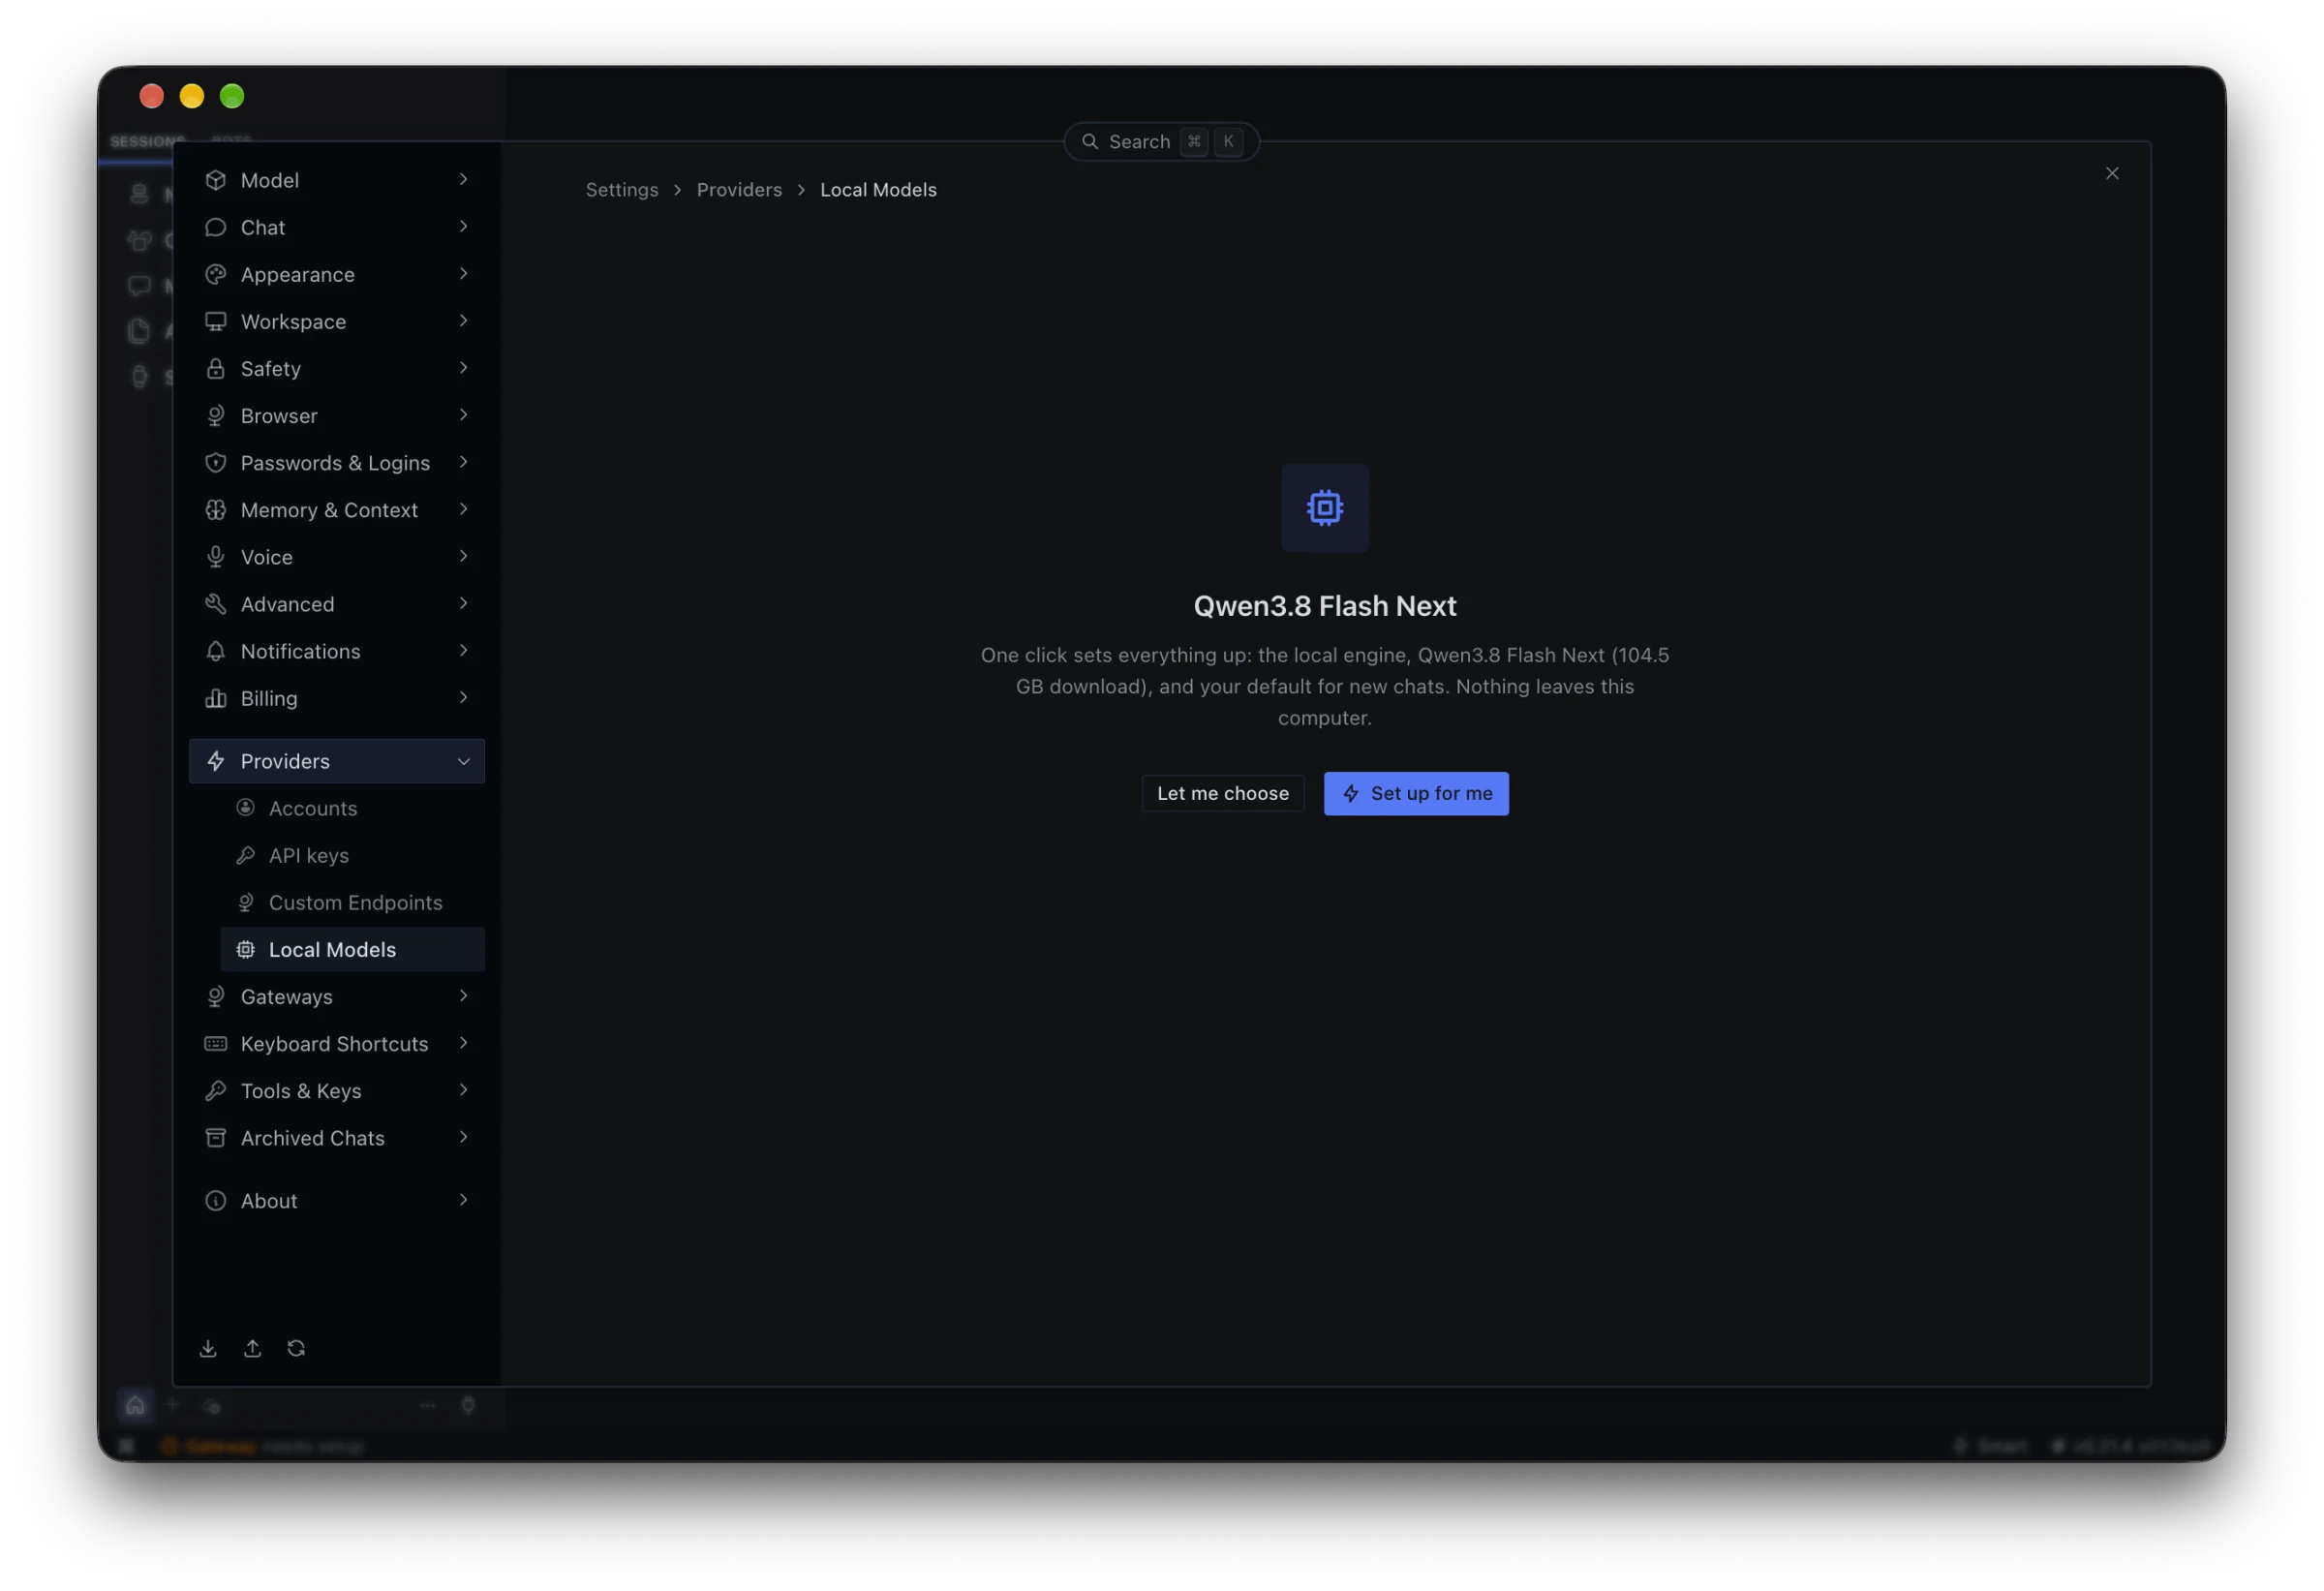Viewport: 2324px width, 1591px height.
Task: Expand the Keyboard Shortcuts chevron
Action: 464,1043
